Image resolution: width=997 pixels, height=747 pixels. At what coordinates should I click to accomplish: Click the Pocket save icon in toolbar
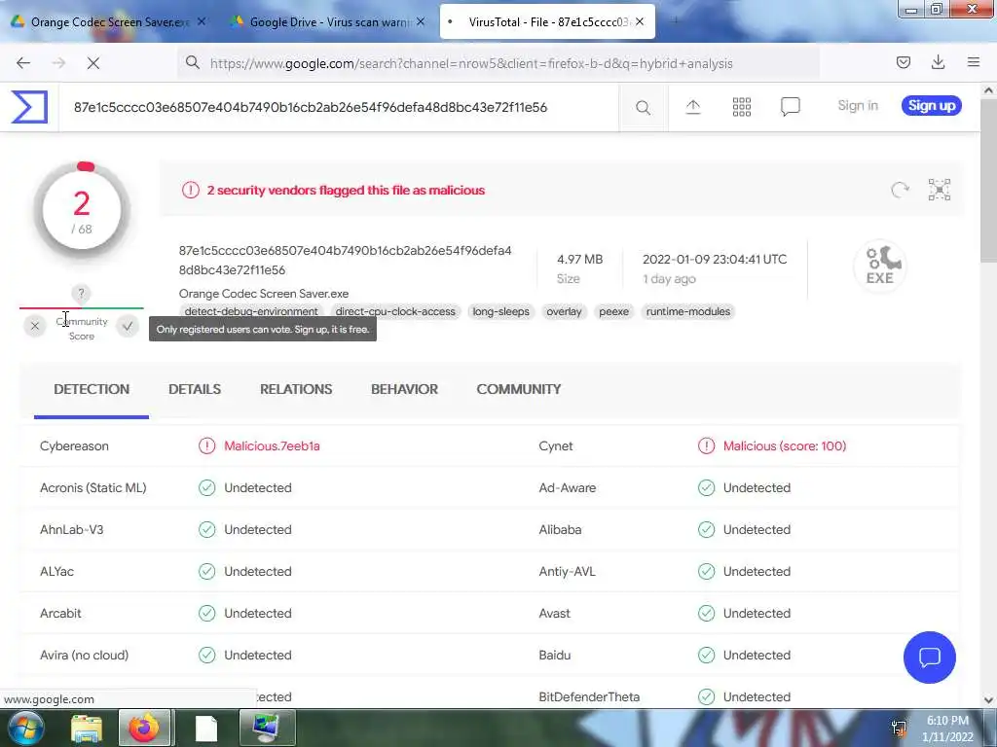[x=903, y=62]
